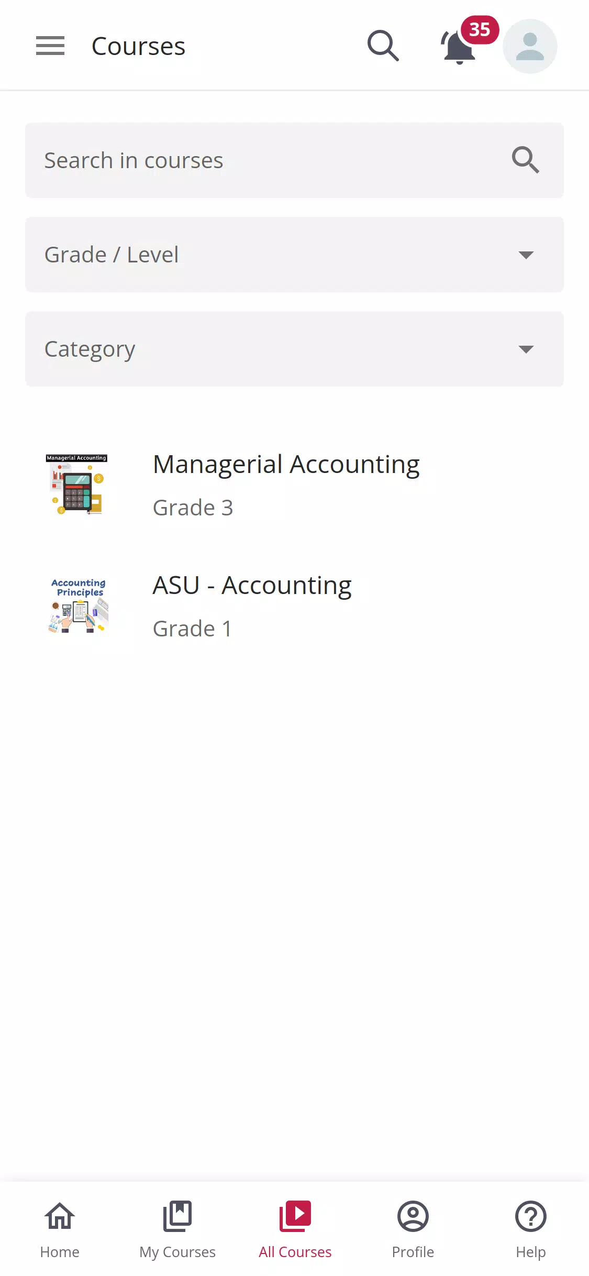
Task: Click the magnifier inside course search box
Action: pyautogui.click(x=525, y=160)
